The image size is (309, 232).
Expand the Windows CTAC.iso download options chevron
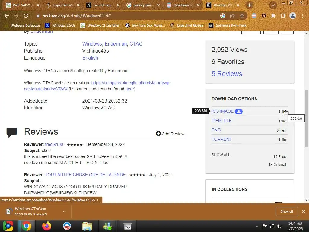click(x=64, y=211)
